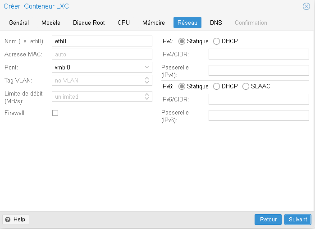Choose the IPv6 SLAAC option
This screenshot has width=315, height=229.
pos(246,87)
